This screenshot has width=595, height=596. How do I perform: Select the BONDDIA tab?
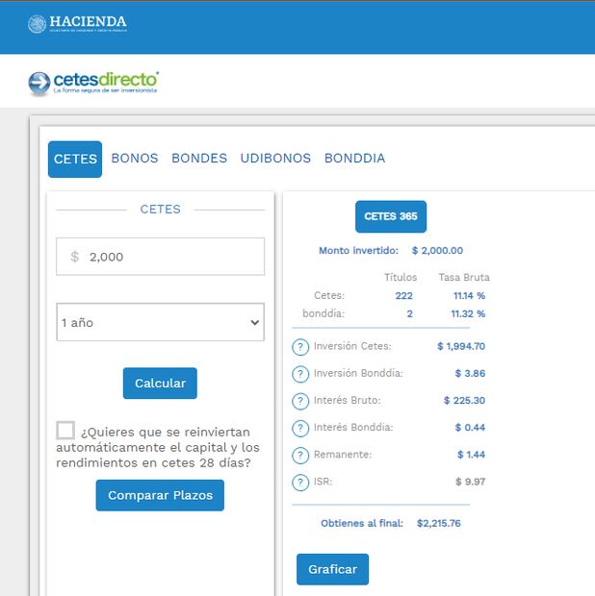(354, 159)
